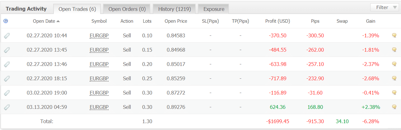
Task: Click the SL(Pips) column header
Action: point(210,21)
